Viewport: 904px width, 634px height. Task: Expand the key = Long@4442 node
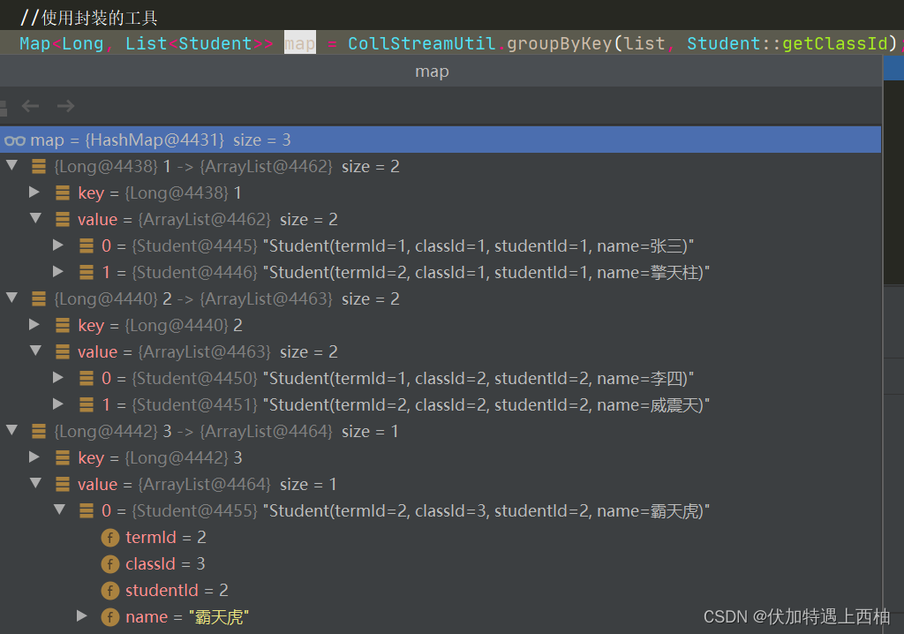click(34, 457)
